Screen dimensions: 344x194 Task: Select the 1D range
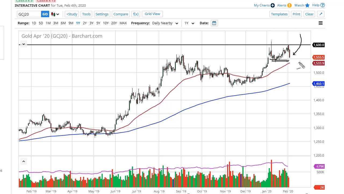coord(34,23)
